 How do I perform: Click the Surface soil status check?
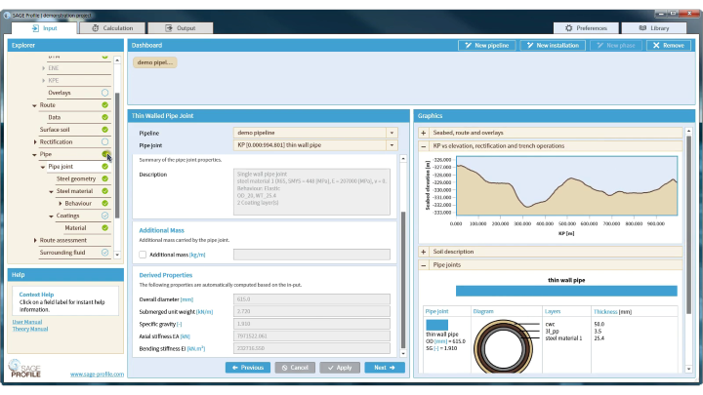[x=104, y=130]
